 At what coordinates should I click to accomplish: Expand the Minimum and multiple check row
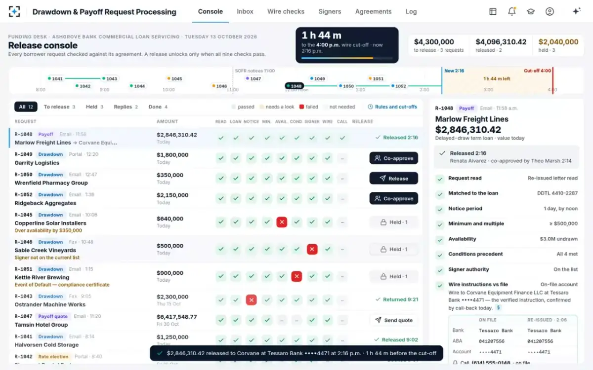(507, 224)
